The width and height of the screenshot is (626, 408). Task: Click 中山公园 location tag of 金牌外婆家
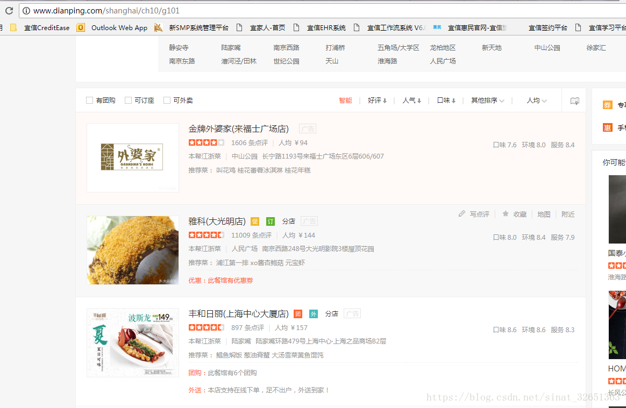244,156
